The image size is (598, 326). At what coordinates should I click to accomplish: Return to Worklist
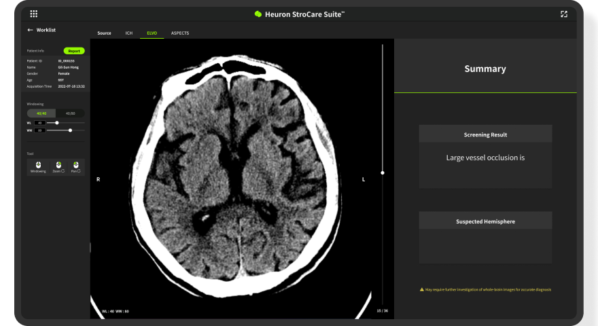click(x=46, y=30)
